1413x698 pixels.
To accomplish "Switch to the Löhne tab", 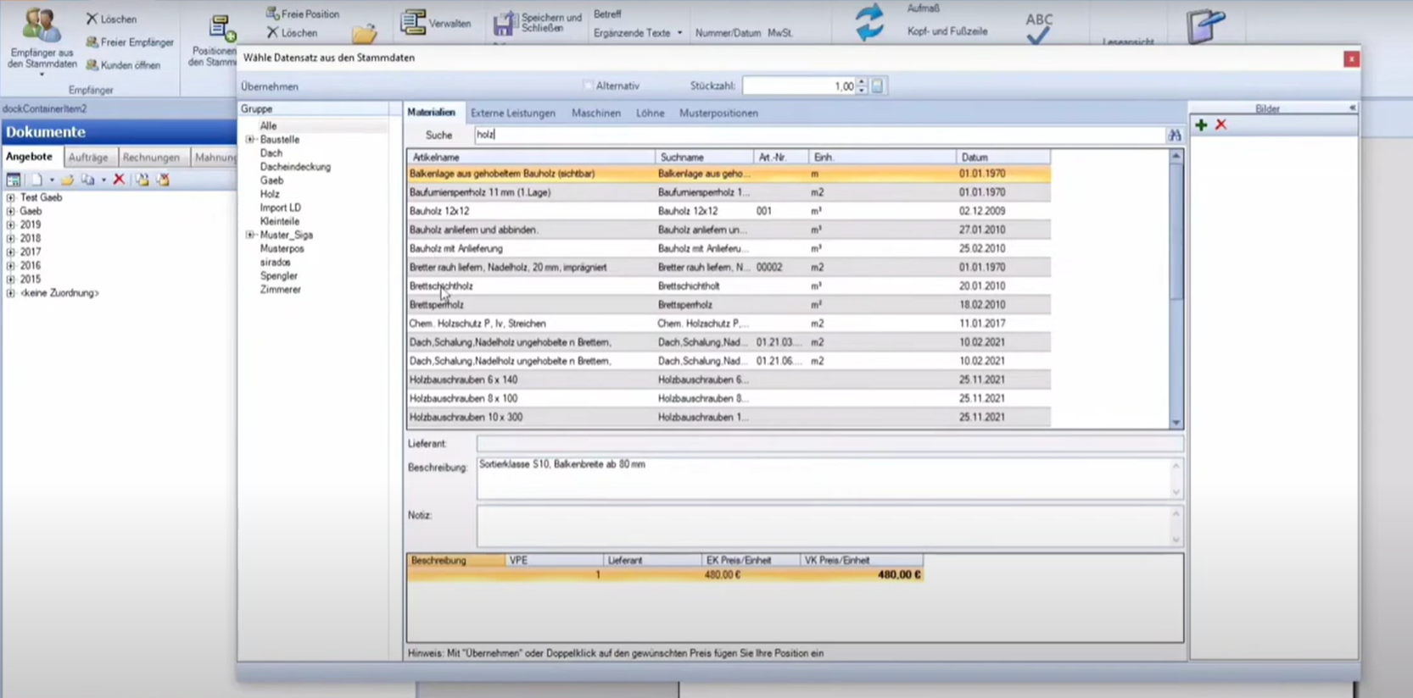I will pos(651,113).
